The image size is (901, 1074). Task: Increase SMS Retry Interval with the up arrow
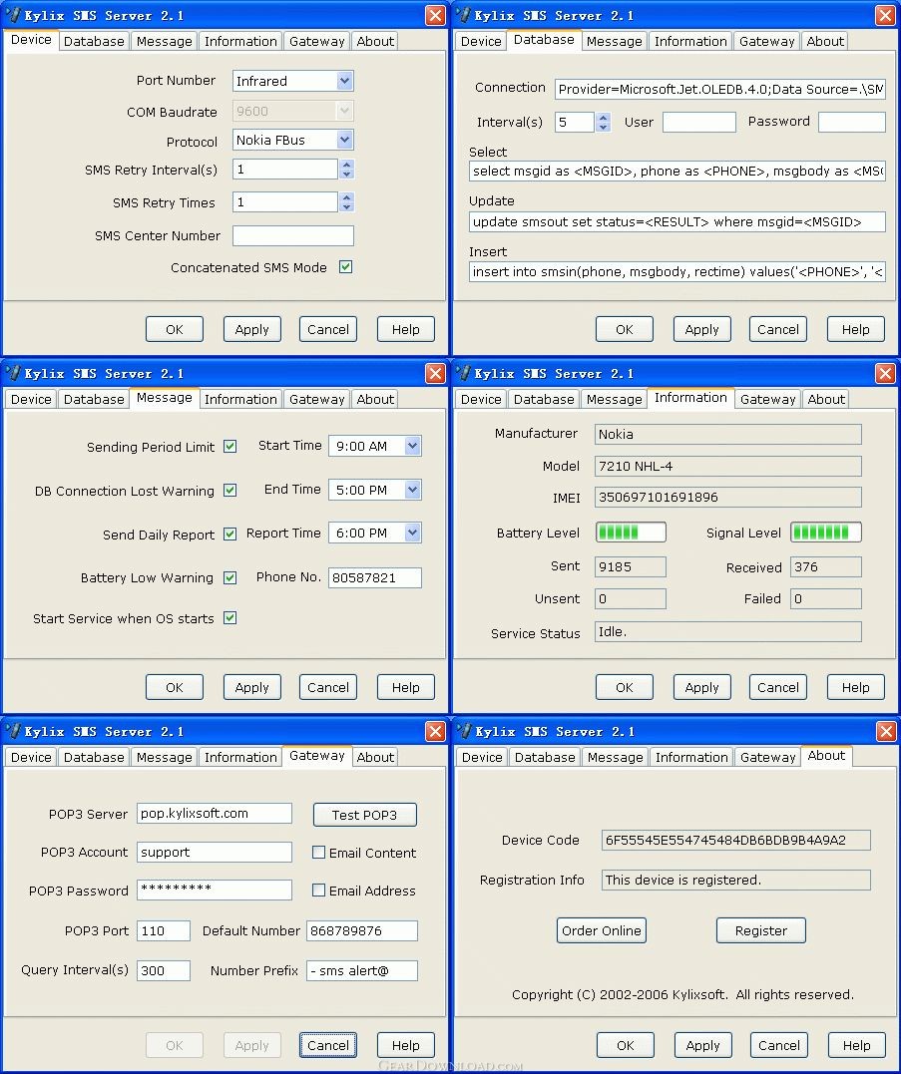coord(346,165)
